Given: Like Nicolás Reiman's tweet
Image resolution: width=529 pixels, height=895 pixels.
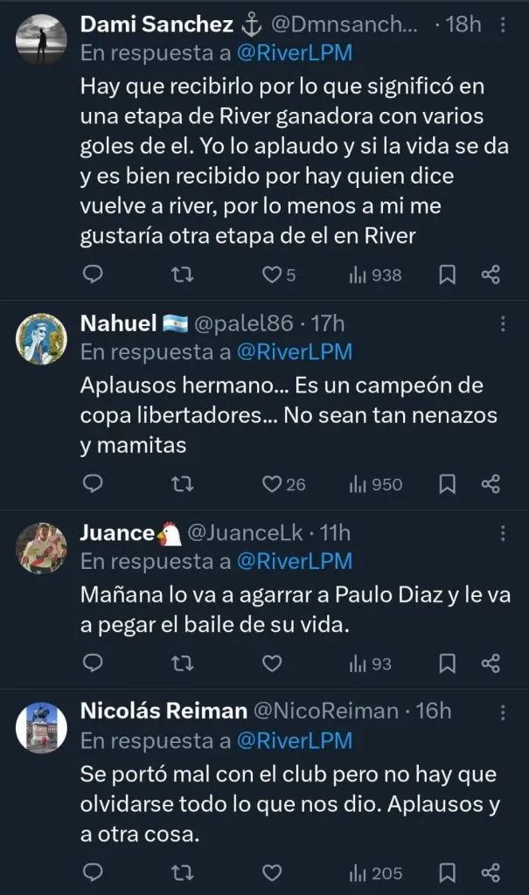Looking at the screenshot, I should point(273,872).
